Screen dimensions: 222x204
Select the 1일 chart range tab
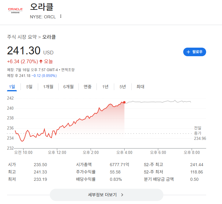pyautogui.click(x=12, y=87)
